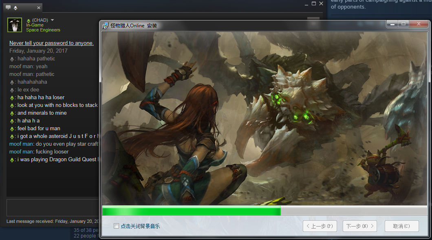Maximize the Steam chat window
The image size is (432, 240).
[x=313, y=4]
